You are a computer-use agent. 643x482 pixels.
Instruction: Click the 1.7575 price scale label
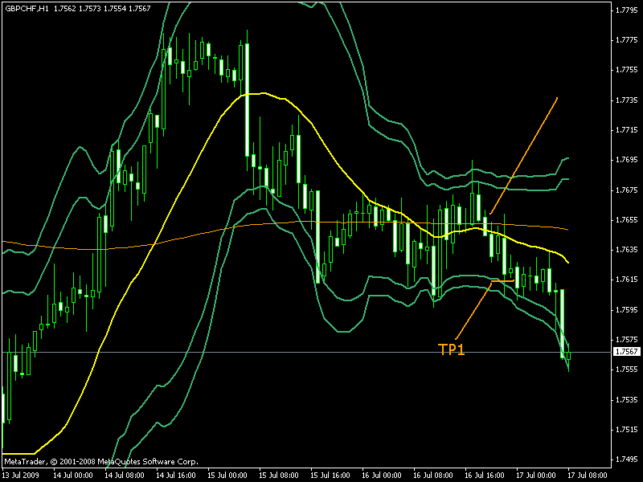pyautogui.click(x=627, y=340)
